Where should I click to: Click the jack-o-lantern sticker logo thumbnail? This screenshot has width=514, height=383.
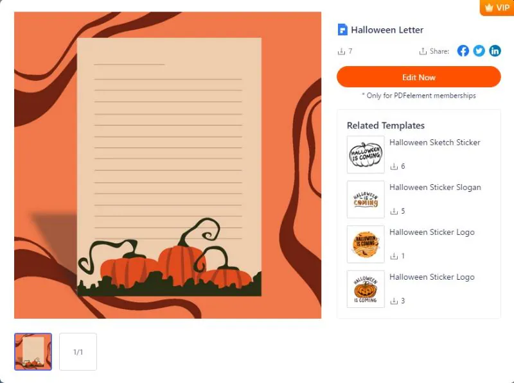point(366,289)
